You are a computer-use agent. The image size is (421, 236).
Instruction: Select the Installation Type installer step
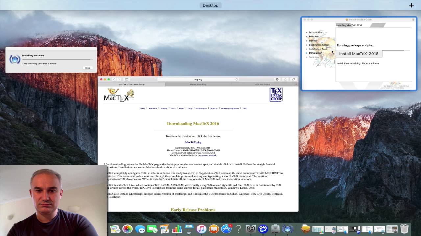click(318, 49)
